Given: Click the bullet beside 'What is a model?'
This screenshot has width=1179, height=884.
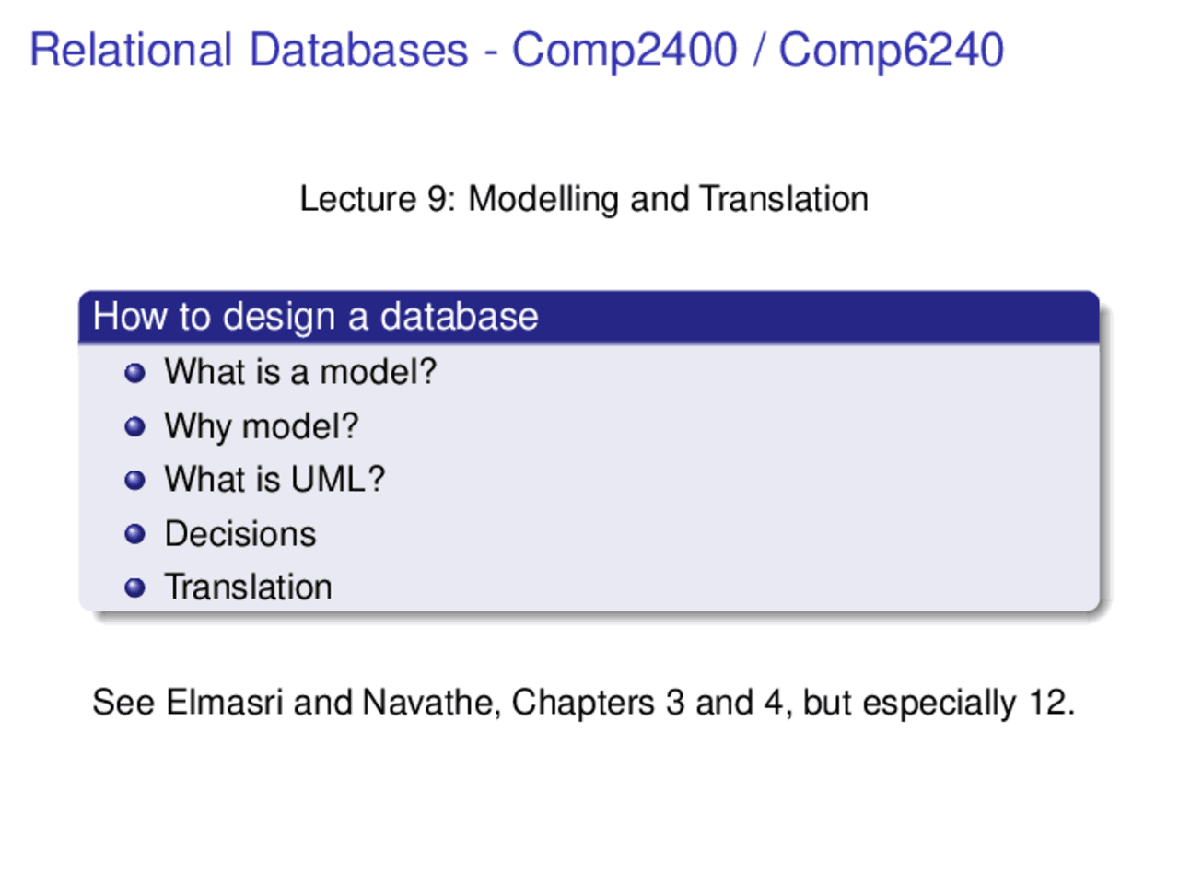Looking at the screenshot, I should click(134, 373).
